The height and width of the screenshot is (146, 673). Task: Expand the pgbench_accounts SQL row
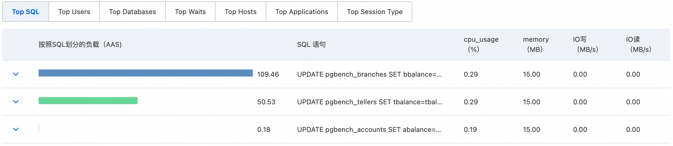[16, 129]
